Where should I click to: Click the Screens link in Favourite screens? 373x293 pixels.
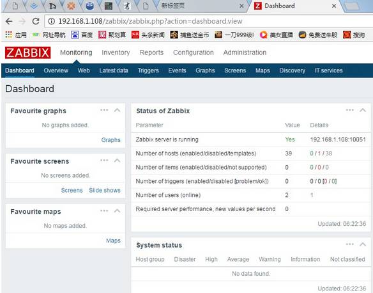tap(72, 191)
